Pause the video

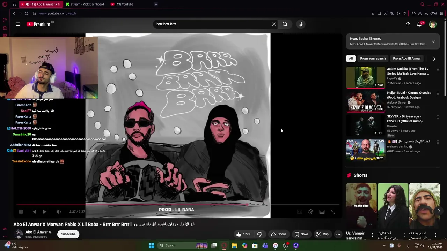point(21,212)
